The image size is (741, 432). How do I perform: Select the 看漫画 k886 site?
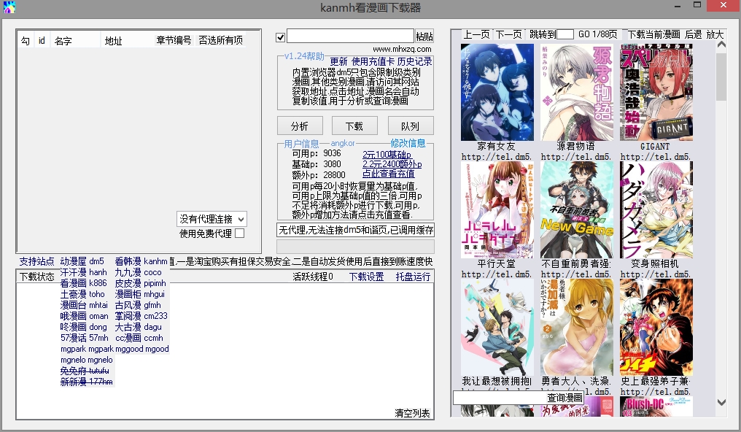pyautogui.click(x=84, y=283)
